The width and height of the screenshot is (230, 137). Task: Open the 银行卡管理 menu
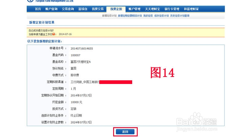pos(172,9)
